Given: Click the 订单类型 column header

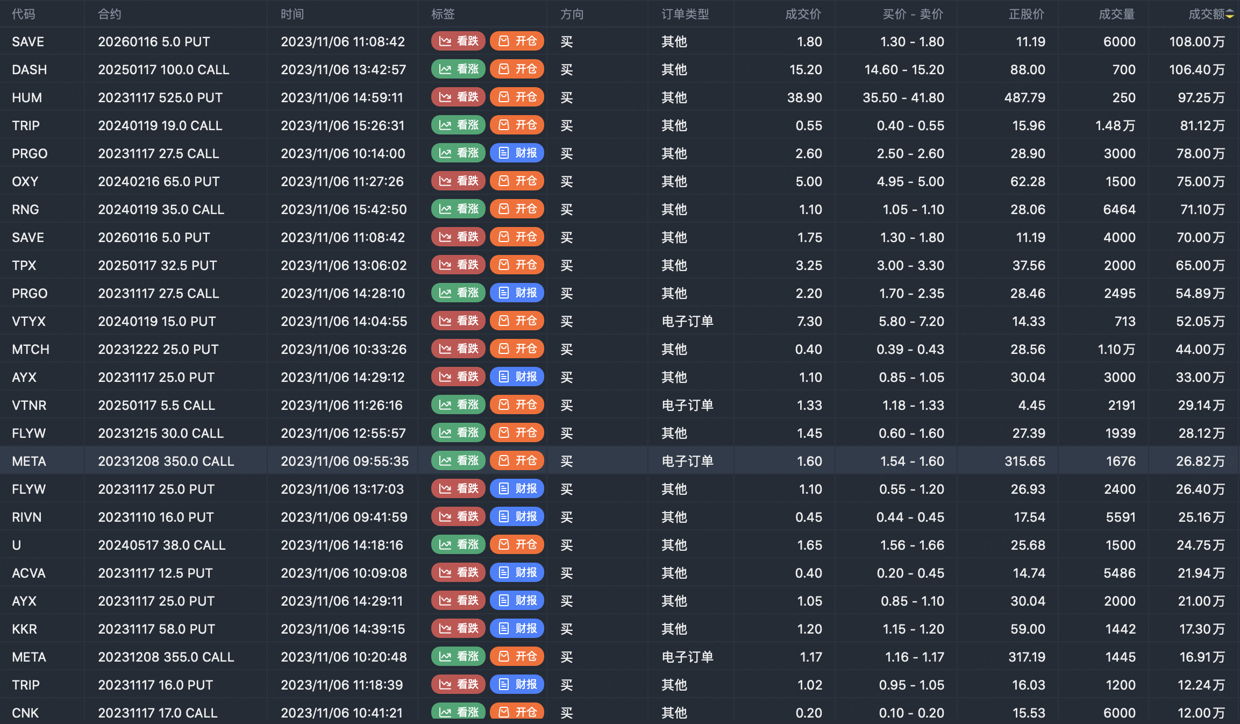Looking at the screenshot, I should (x=685, y=14).
